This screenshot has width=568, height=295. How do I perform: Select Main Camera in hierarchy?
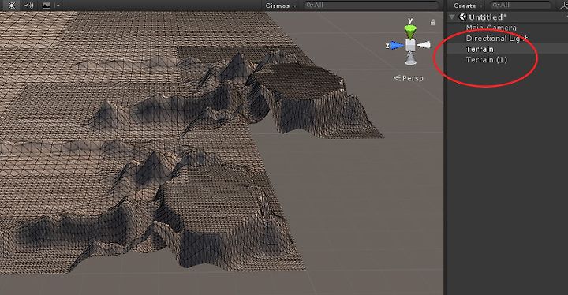coord(491,28)
